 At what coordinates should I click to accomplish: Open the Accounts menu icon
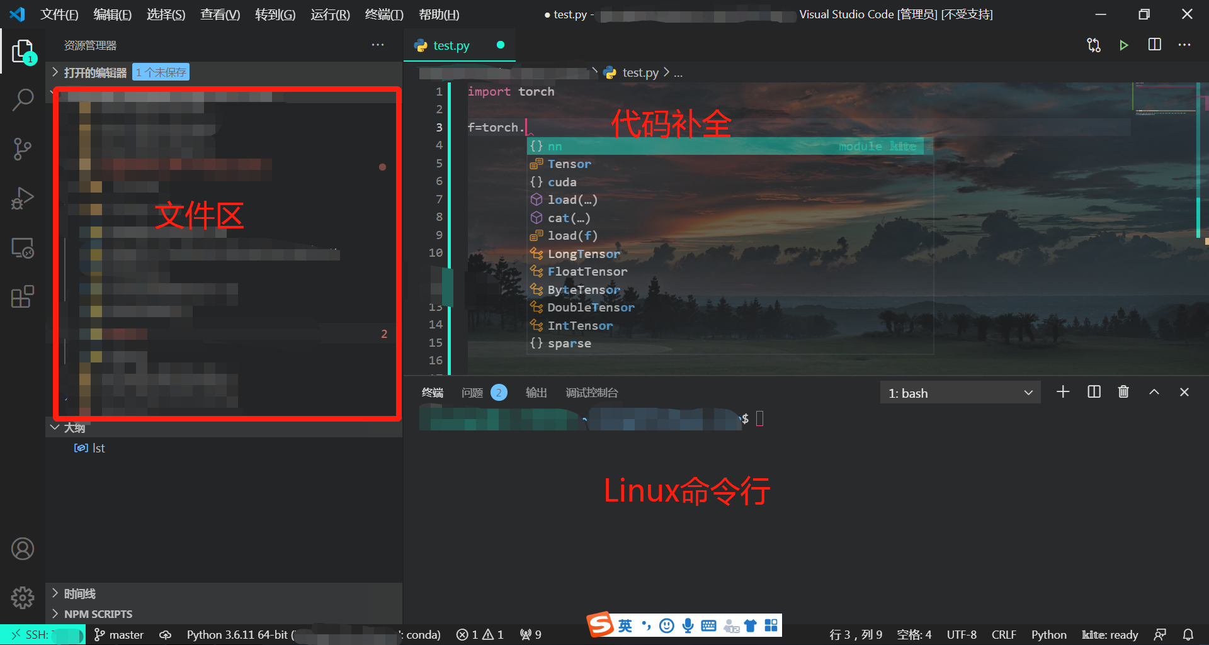[23, 549]
